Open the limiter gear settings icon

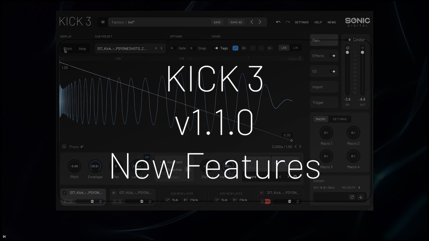pyautogui.click(x=348, y=48)
